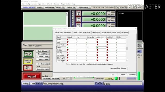Disable the EStop green check in the Enabled column
This screenshot has height=92, width=165.
point(68,47)
